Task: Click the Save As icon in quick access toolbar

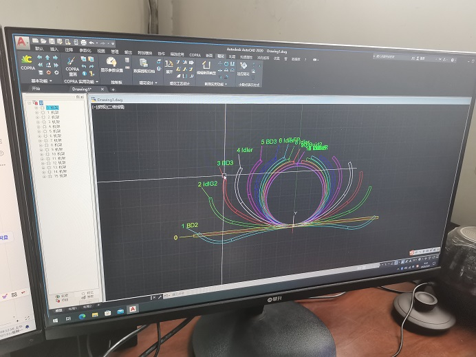Action: pyautogui.click(x=59, y=41)
